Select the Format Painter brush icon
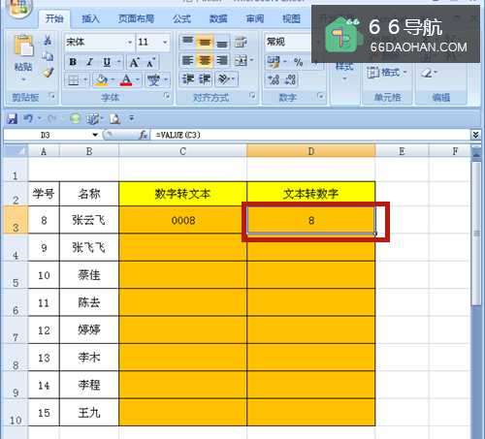Image resolution: width=485 pixels, height=439 pixels. tap(48, 73)
